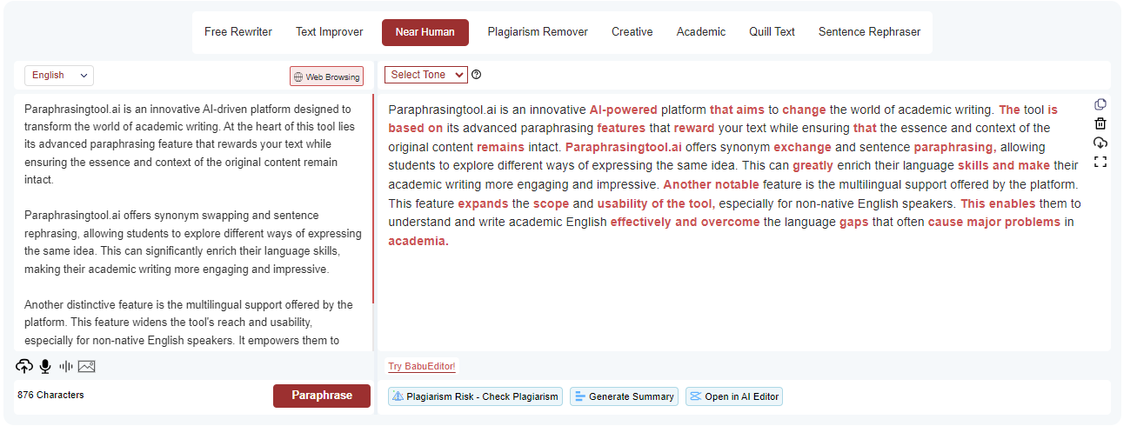Open the Plagiarism Remover tab

tap(538, 32)
